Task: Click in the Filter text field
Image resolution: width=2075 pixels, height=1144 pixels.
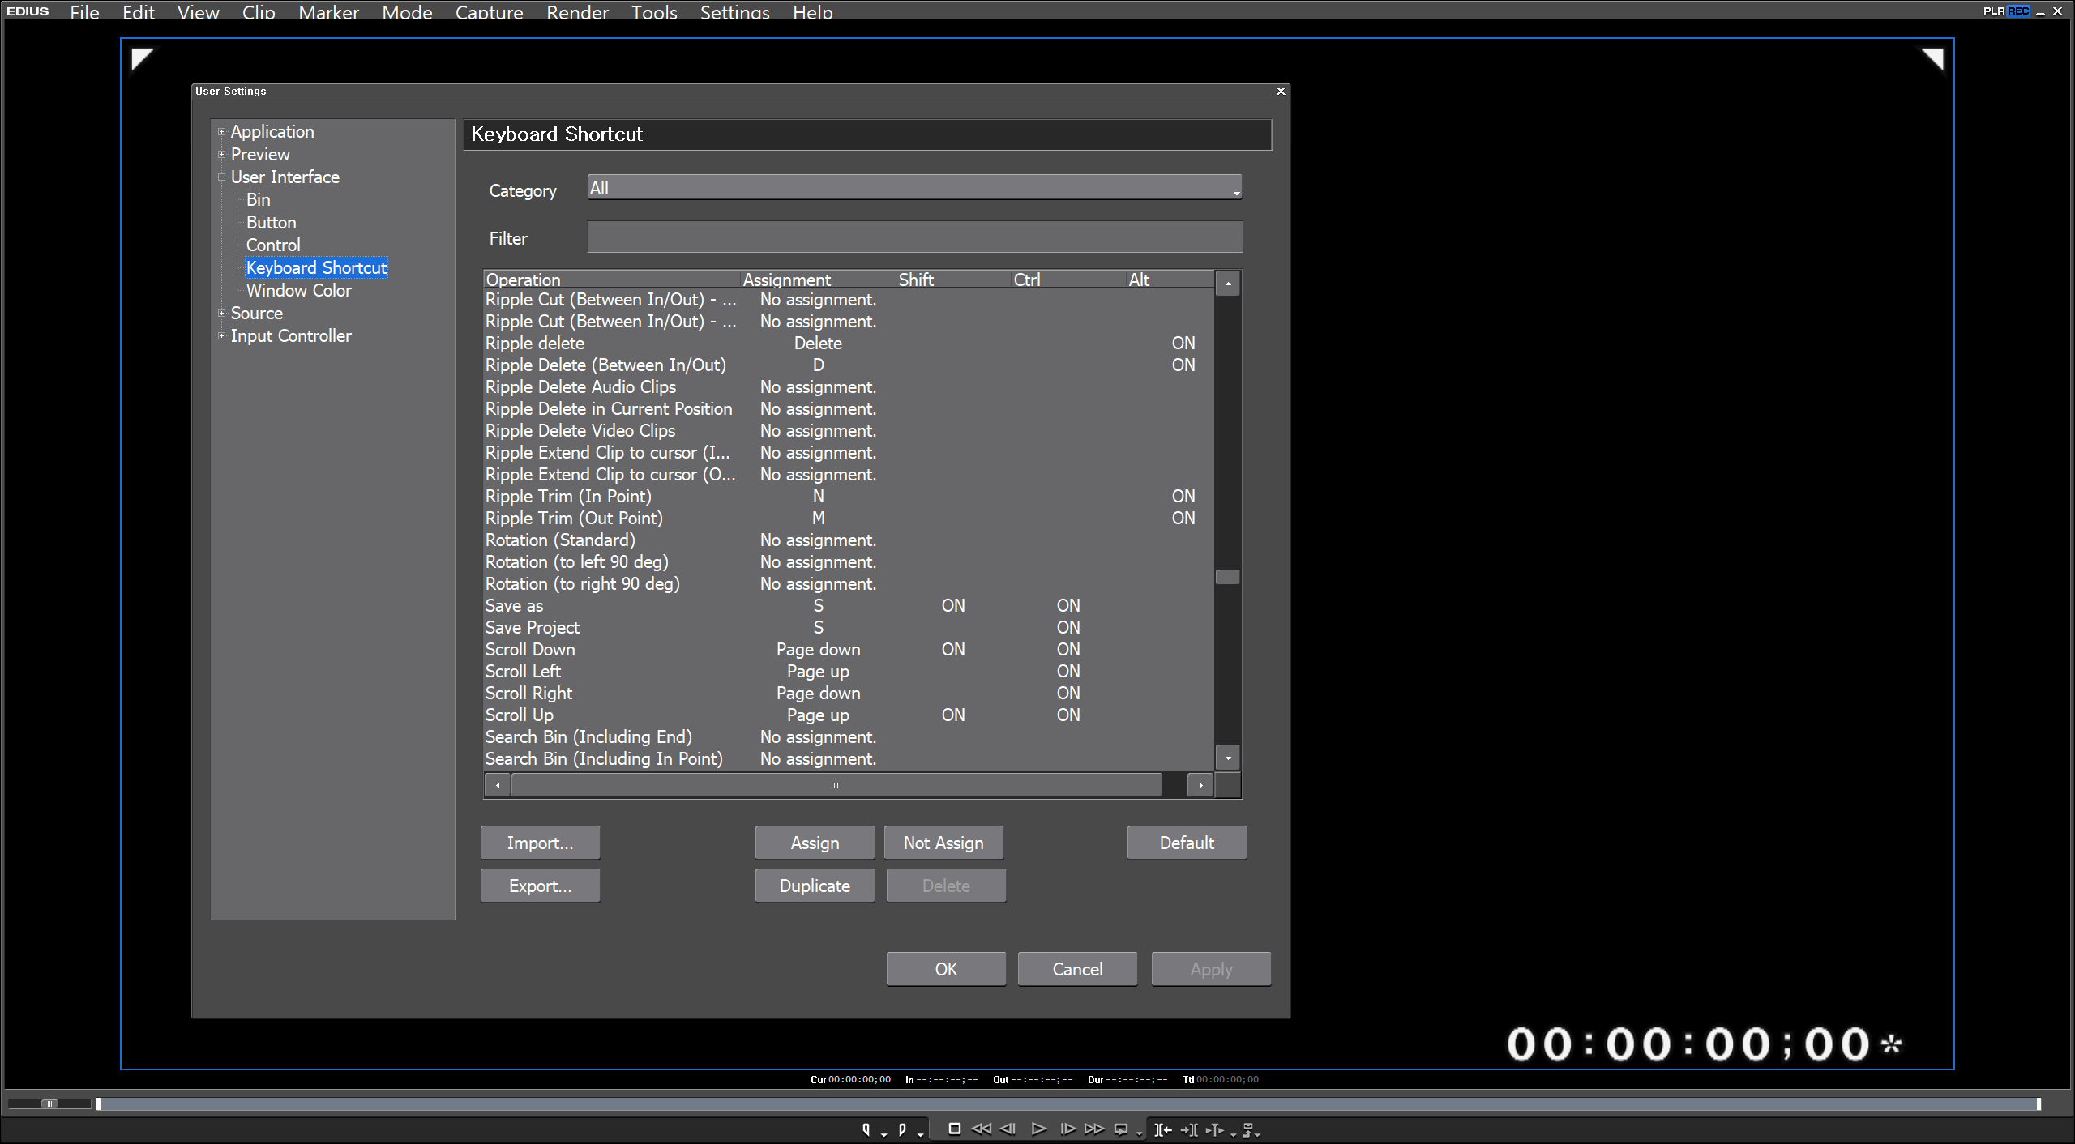Action: coord(913,237)
